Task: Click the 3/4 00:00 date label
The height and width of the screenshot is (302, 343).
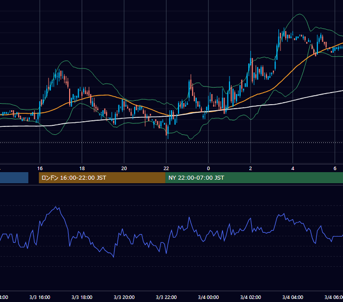Action: pos(208,297)
